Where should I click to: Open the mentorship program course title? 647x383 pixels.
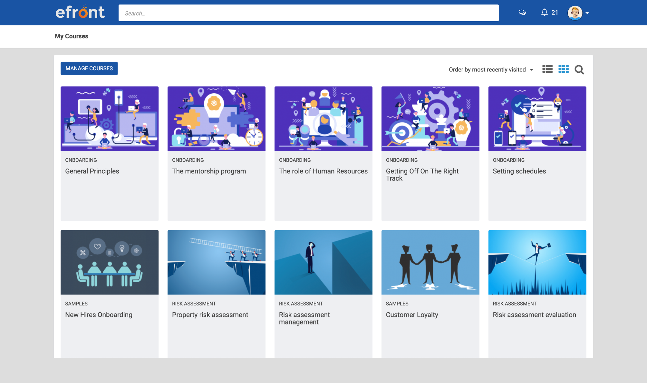[x=209, y=171]
